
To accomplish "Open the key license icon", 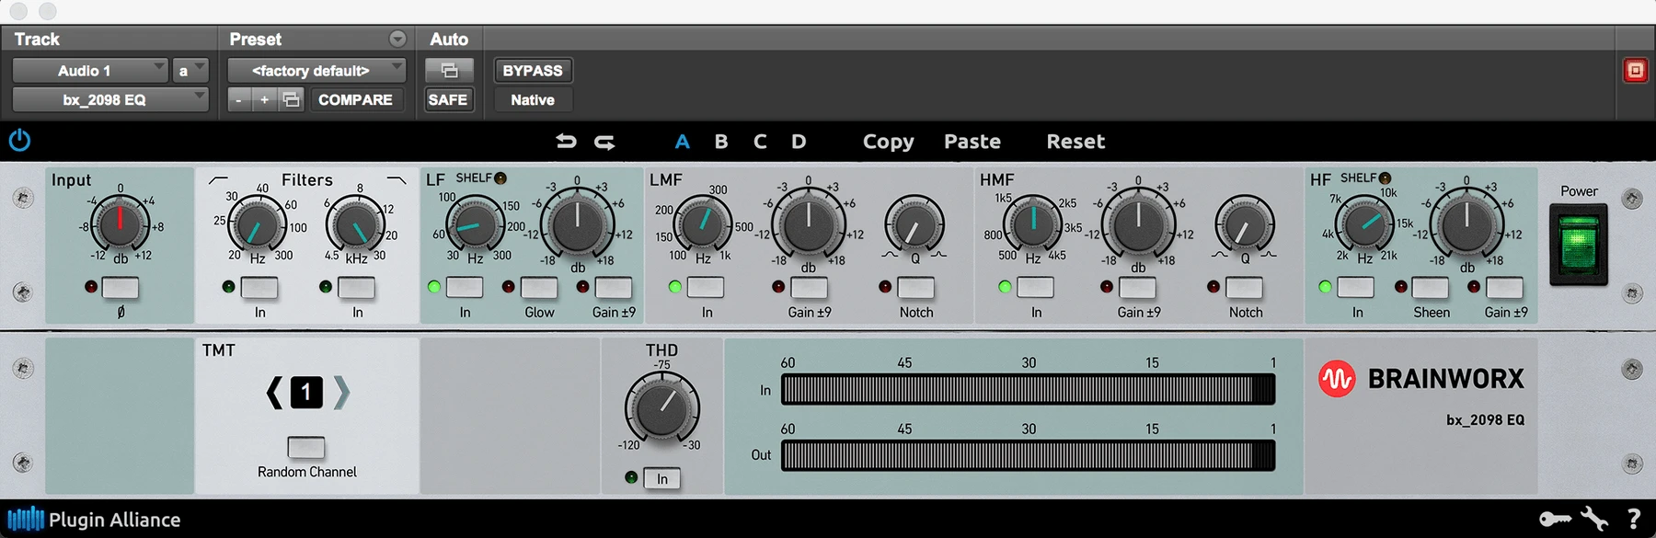I will [x=1555, y=520].
